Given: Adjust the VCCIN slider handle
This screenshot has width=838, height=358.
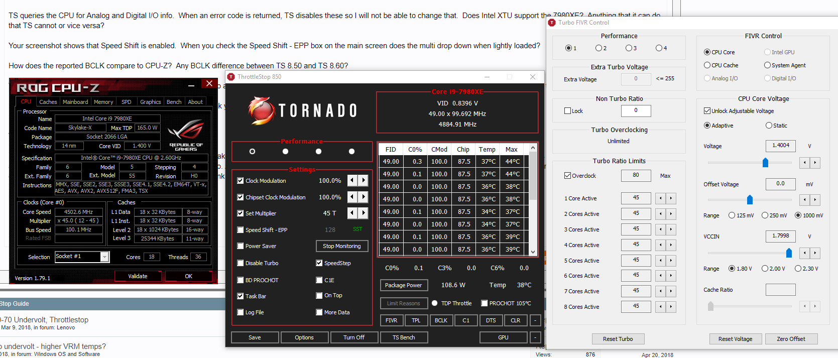Looking at the screenshot, I should 789,253.
